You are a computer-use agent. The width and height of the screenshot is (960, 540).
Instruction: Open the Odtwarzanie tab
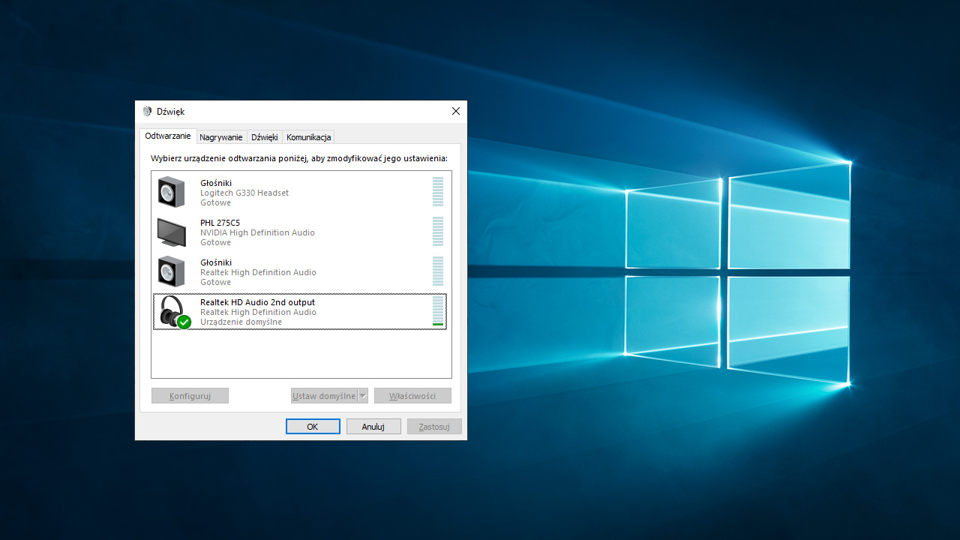(x=168, y=136)
